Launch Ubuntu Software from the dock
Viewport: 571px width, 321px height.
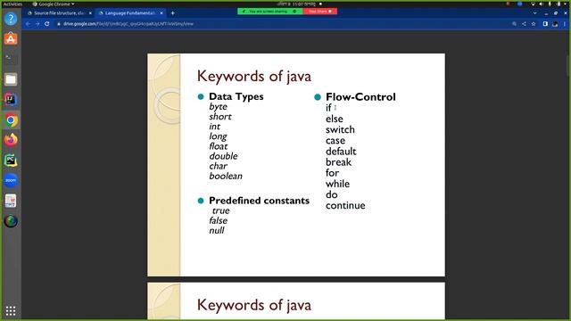(x=11, y=38)
